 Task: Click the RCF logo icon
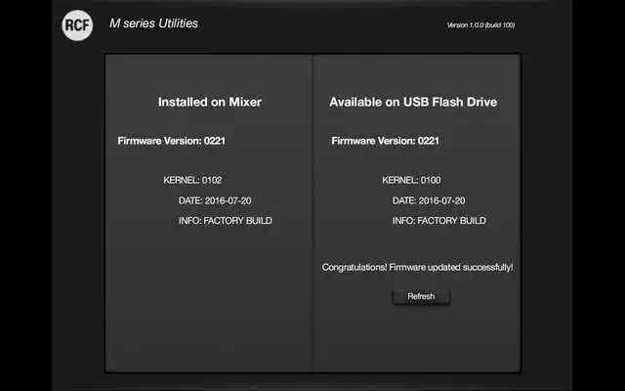77,25
